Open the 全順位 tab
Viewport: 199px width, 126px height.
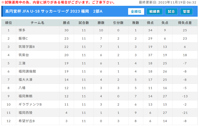136,12
